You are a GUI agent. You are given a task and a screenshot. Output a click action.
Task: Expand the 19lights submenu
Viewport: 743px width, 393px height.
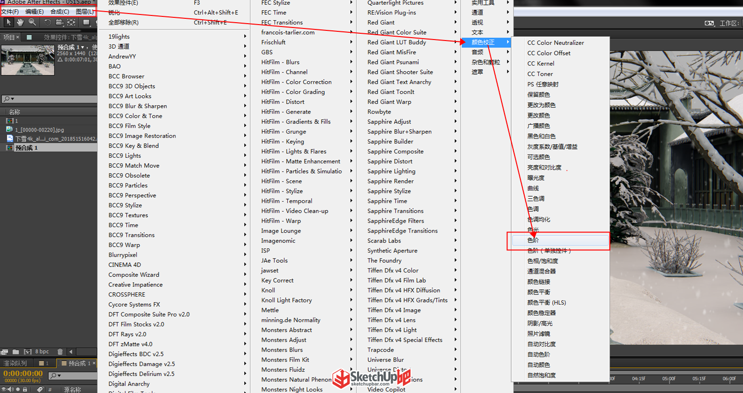click(173, 37)
